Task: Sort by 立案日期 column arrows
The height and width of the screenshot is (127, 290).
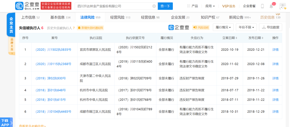Action: click(x=236, y=38)
